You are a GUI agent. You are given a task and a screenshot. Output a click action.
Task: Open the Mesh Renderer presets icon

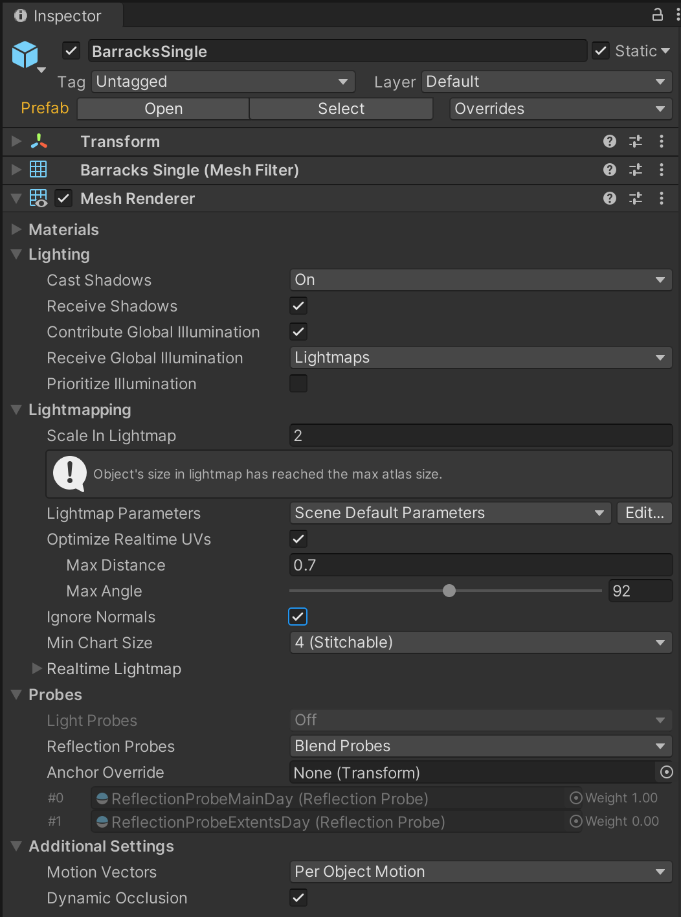tap(635, 198)
